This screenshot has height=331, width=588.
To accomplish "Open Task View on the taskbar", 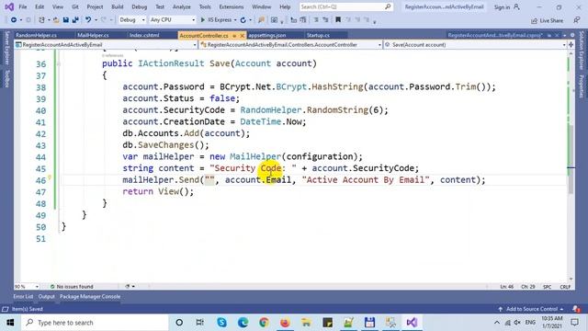I will pyautogui.click(x=200, y=323).
